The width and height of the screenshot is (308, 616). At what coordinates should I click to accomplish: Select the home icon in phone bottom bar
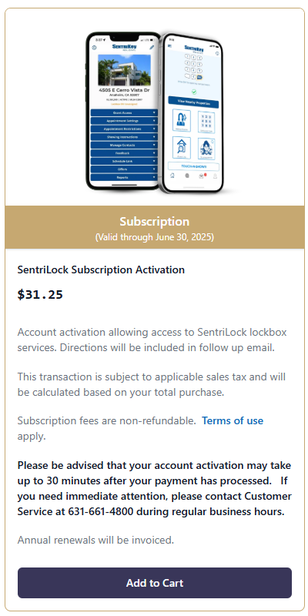pos(172,176)
